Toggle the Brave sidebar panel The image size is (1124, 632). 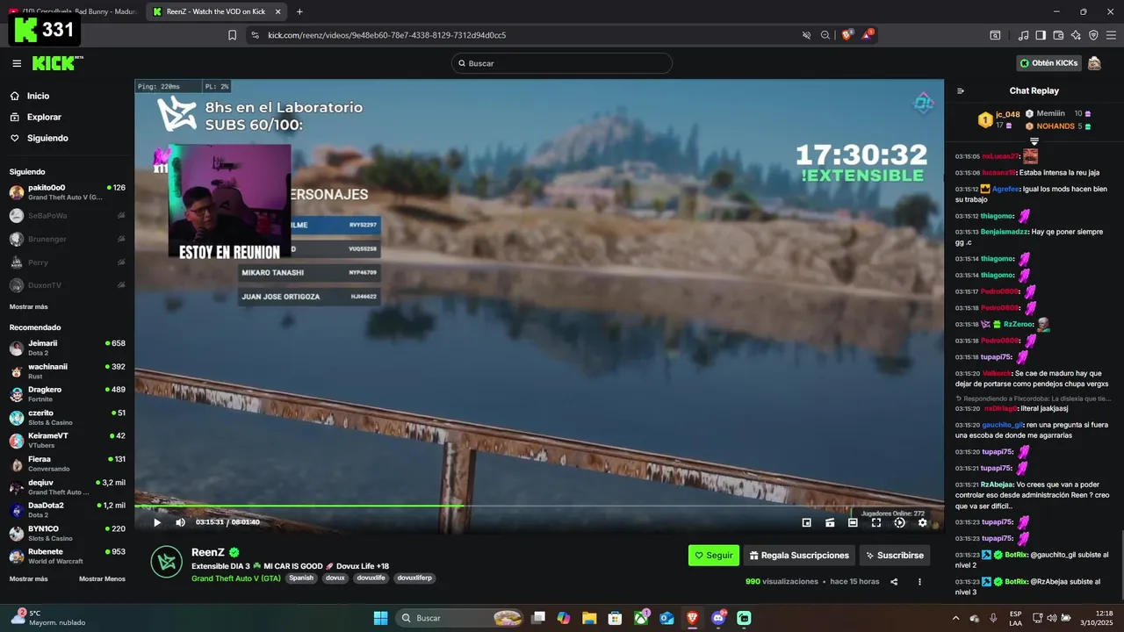[x=1041, y=35]
